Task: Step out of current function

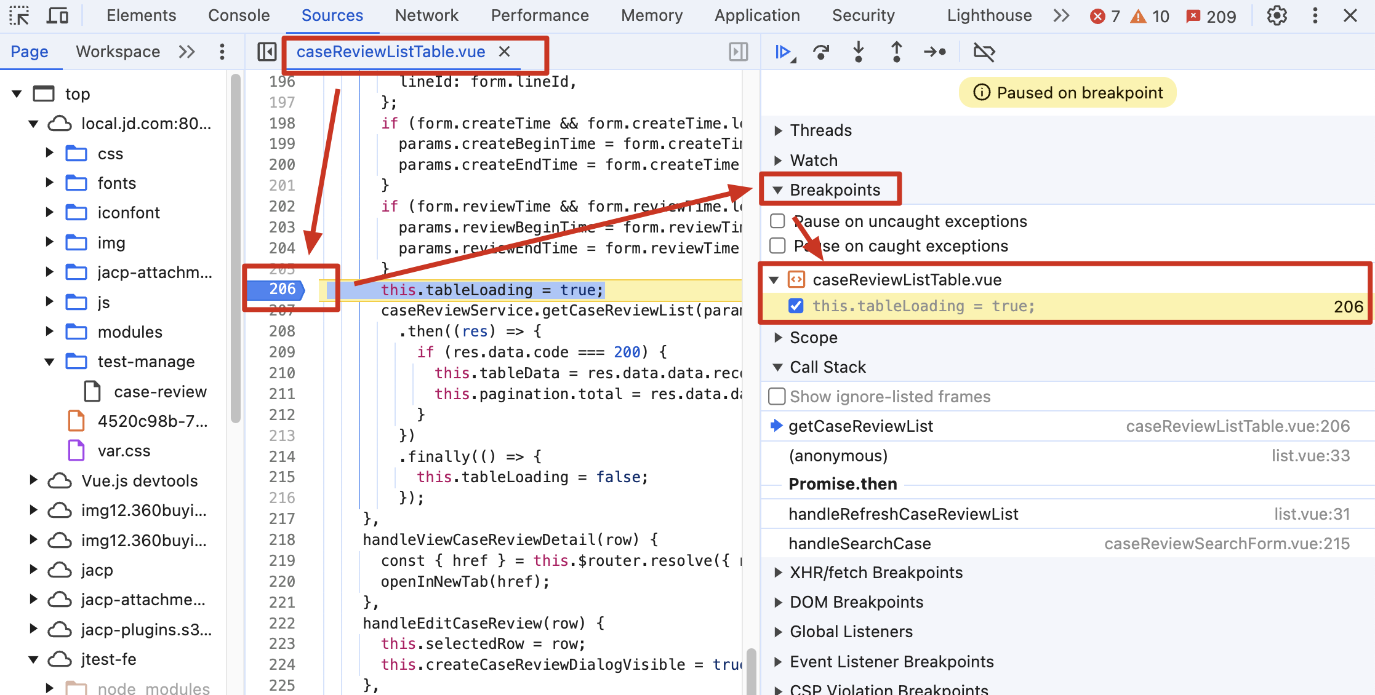Action: click(897, 52)
